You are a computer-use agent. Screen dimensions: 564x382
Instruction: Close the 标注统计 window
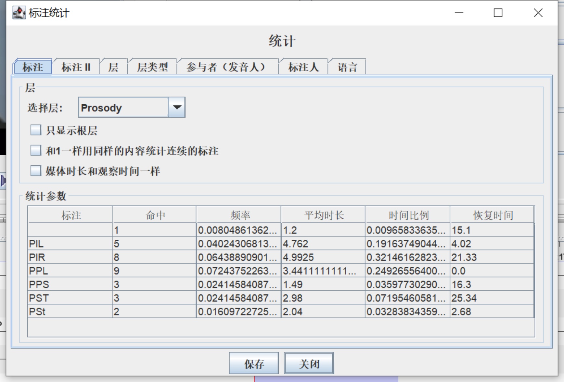coord(538,13)
